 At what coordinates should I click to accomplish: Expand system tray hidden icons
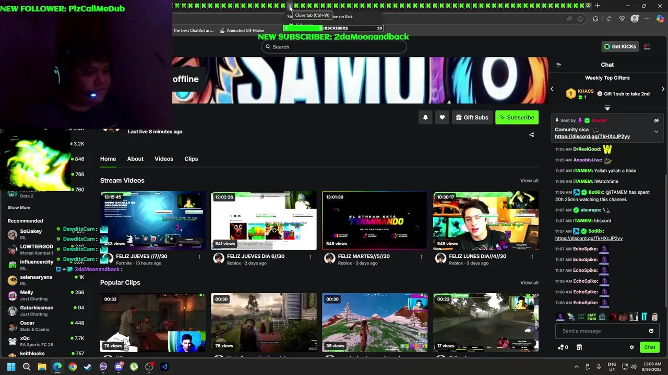coord(576,367)
